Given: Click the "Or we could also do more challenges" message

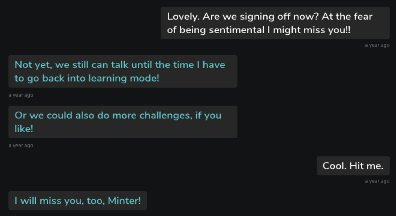Looking at the screenshot, I should 123,122.
